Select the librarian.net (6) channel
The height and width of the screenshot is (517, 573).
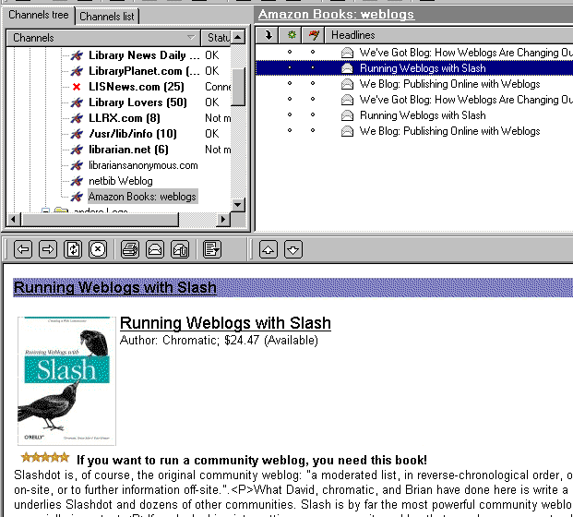[x=128, y=150]
